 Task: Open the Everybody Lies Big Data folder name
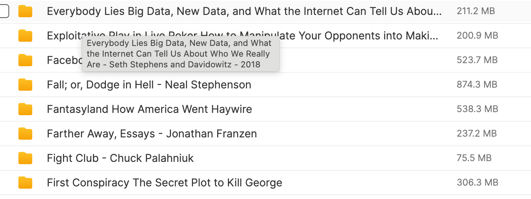pos(244,11)
